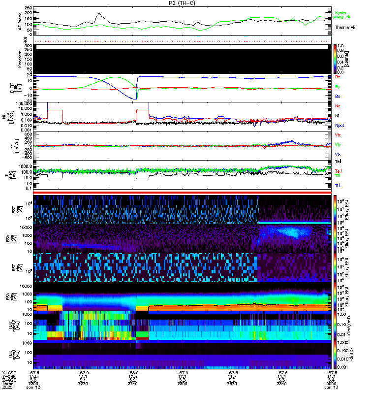
Task: Click the FBK scm1 nT colorbar
Action: (x=335, y=355)
